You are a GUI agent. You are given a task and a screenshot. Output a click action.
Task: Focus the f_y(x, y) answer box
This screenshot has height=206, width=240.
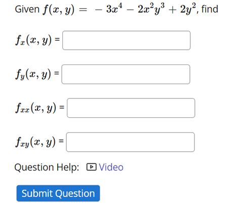[x=126, y=74]
